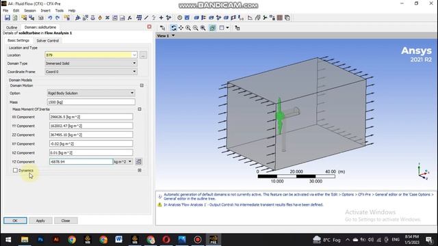Screen dimensions: 438x246
Task: Click the ellipsis button next to Location
Action: pyautogui.click(x=143, y=55)
